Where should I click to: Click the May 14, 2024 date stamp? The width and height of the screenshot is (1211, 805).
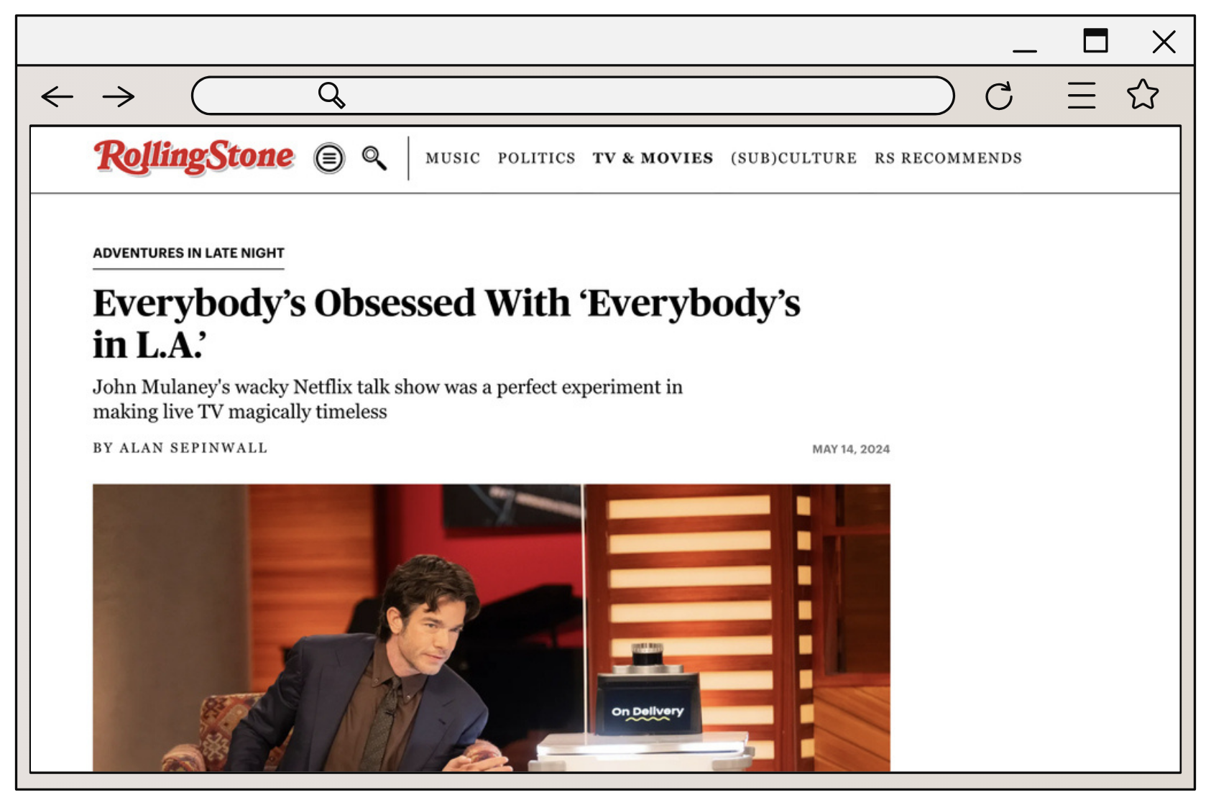tap(851, 448)
